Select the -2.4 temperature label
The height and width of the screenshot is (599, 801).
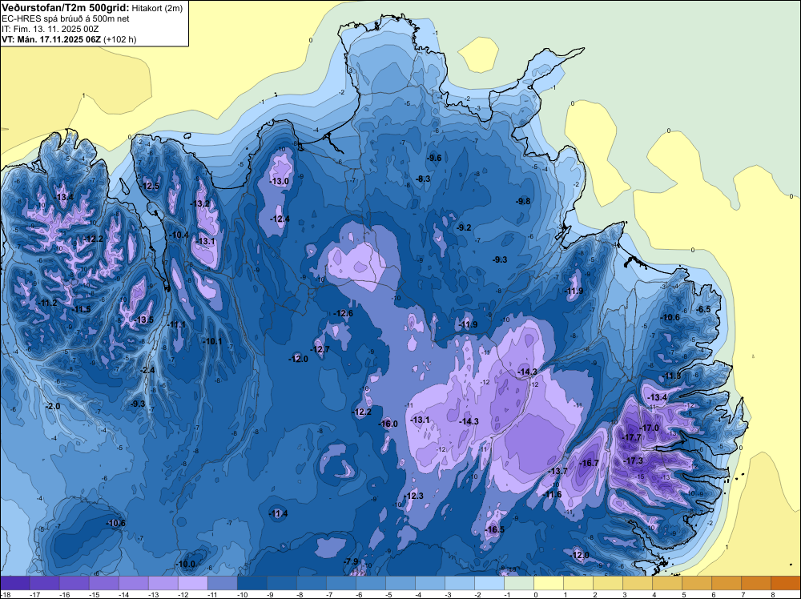(147, 370)
